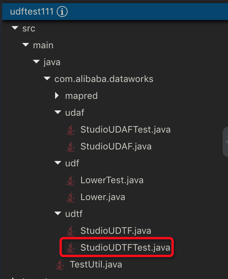Image resolution: width=228 pixels, height=279 pixels.
Task: Collapse the udtf package arrow
Action: point(58,213)
